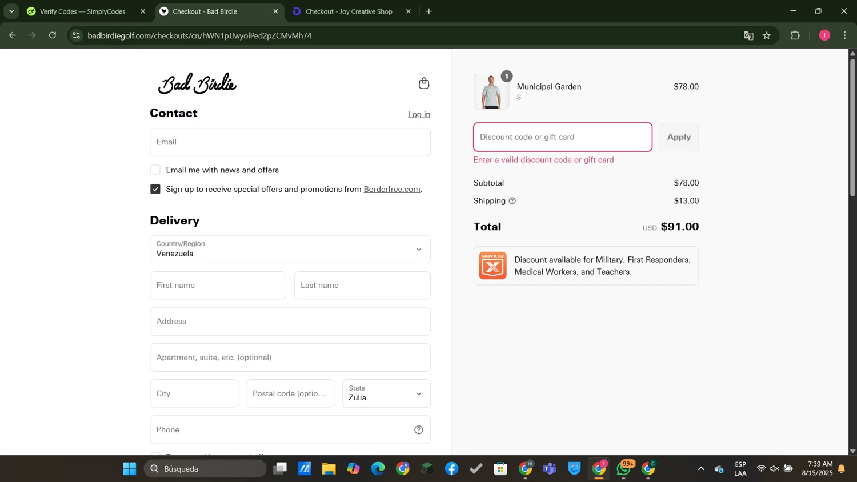Viewport: 857px width, 482px height.
Task: Open File Explorer from the taskbar
Action: [329, 469]
